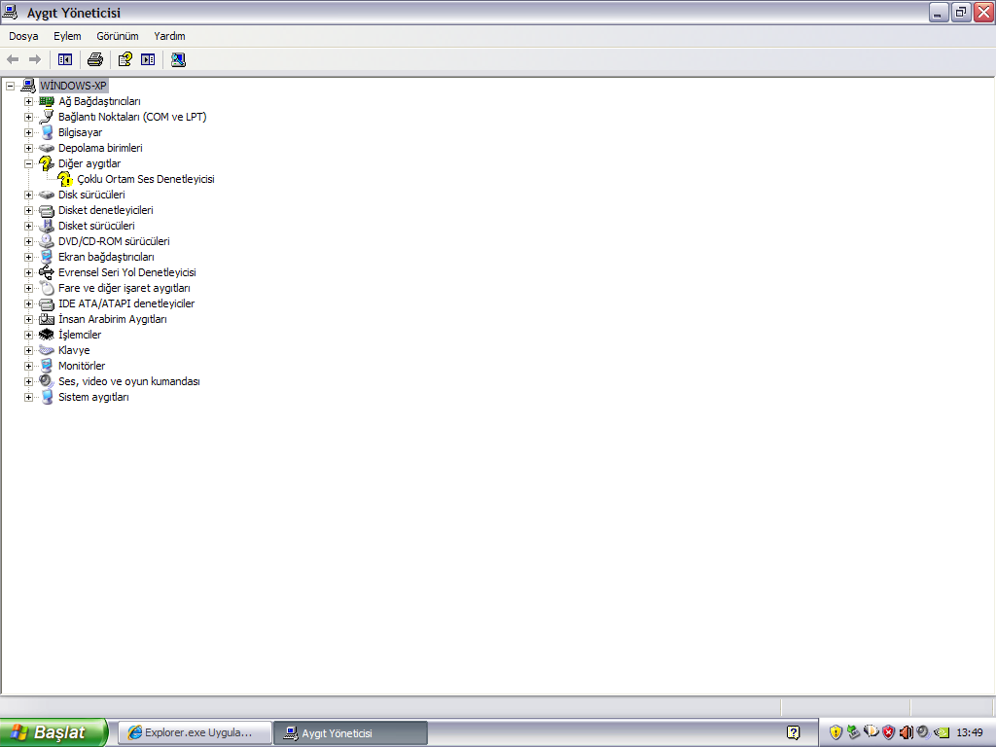Screen dimensions: 996x747
Task: Collapse the Diğer aygıtlar category
Action: point(29,163)
